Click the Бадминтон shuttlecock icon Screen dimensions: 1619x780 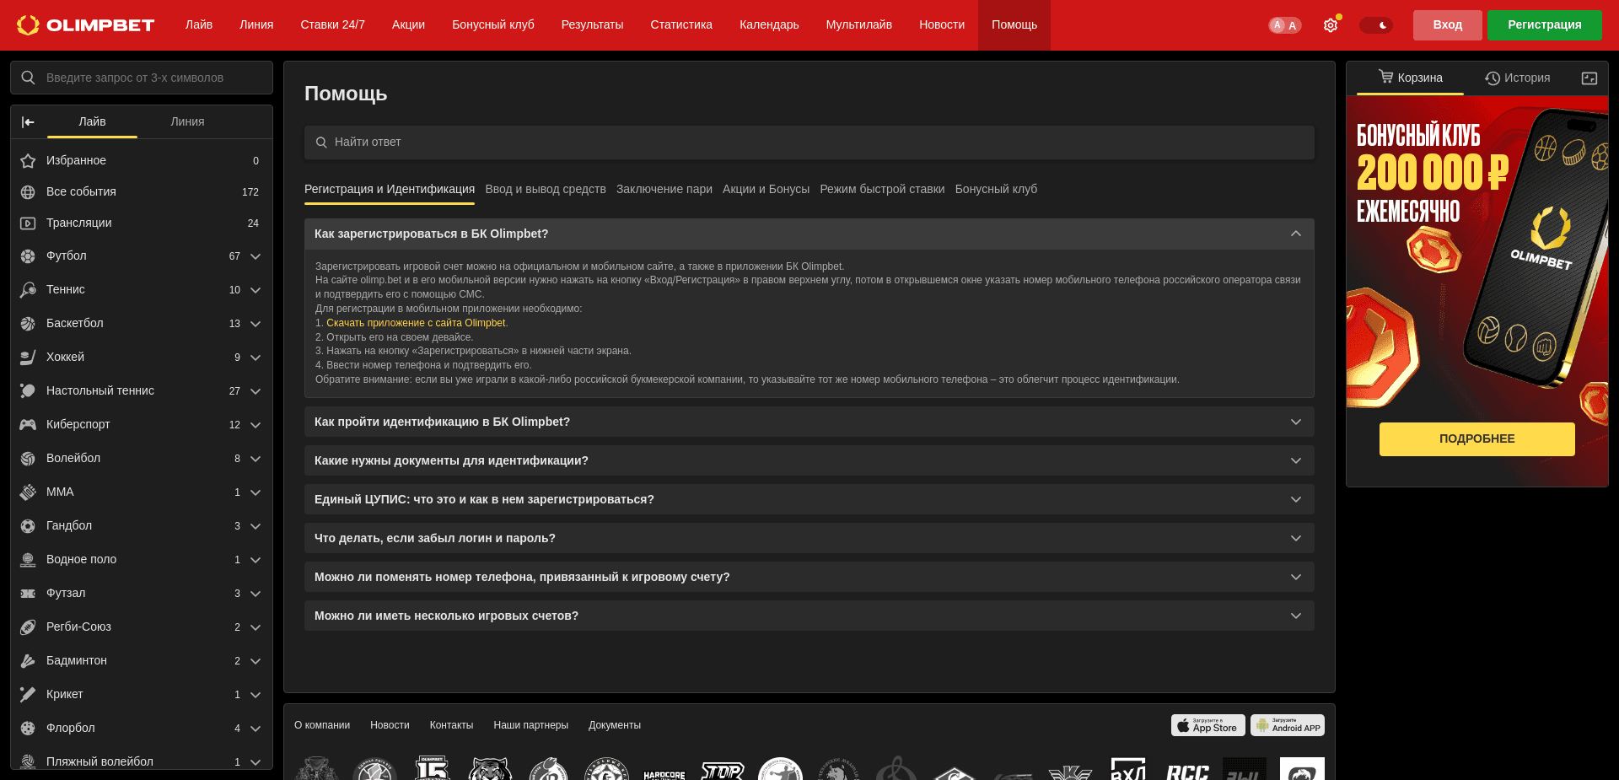[28, 661]
